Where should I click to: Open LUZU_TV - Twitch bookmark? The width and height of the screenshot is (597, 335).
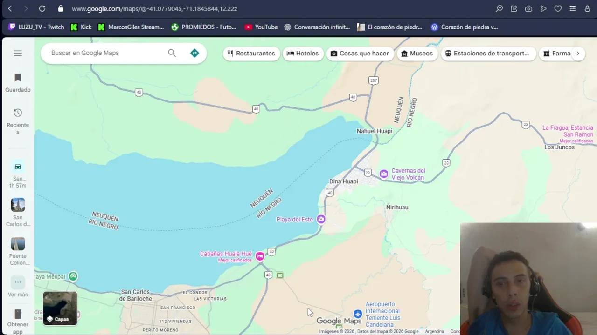click(36, 27)
